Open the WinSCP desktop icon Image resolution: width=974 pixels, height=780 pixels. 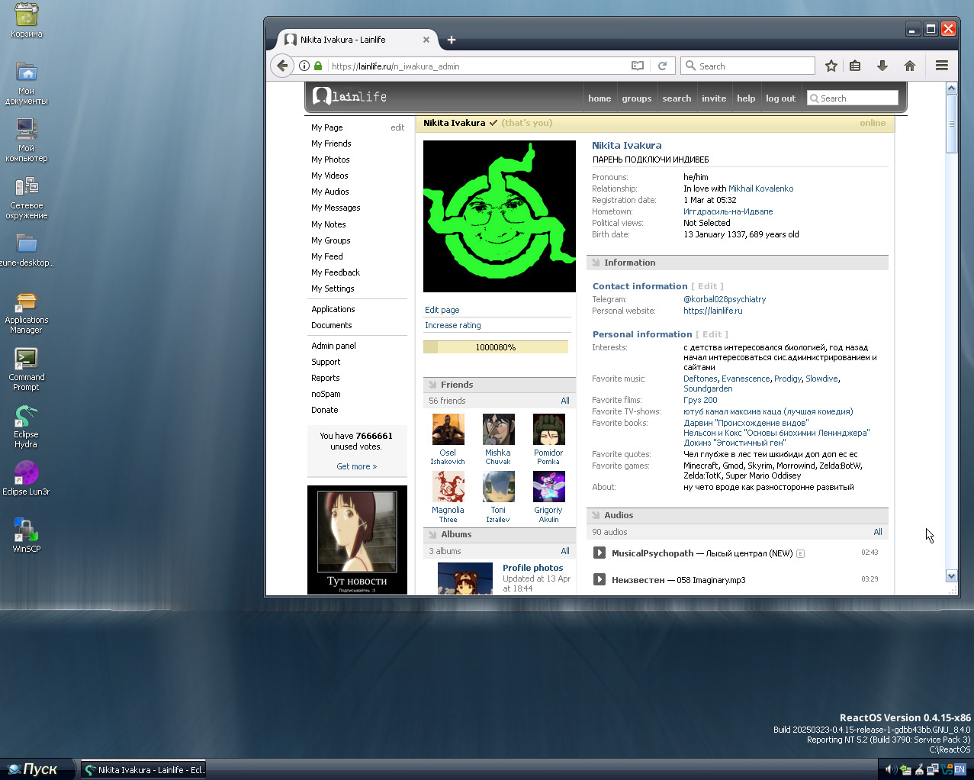pyautogui.click(x=26, y=534)
